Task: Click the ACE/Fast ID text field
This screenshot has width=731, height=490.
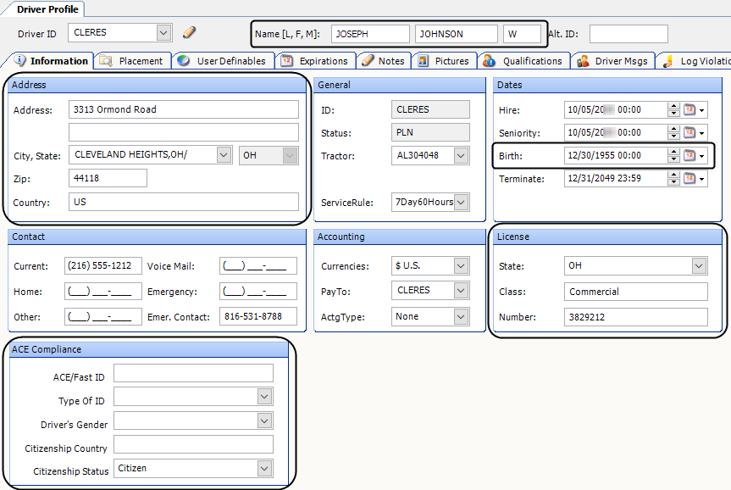Action: click(193, 374)
